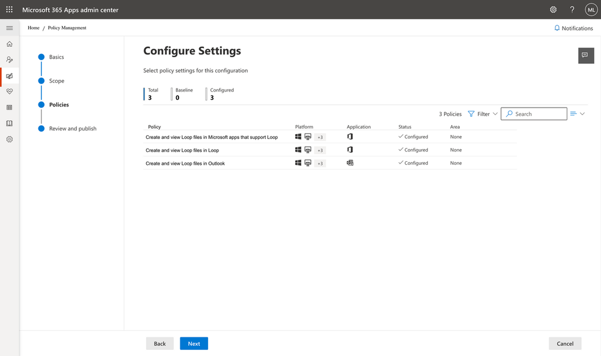The image size is (601, 356).
Task: Open the documentation book icon in the sidebar
Action: pyautogui.click(x=9, y=123)
